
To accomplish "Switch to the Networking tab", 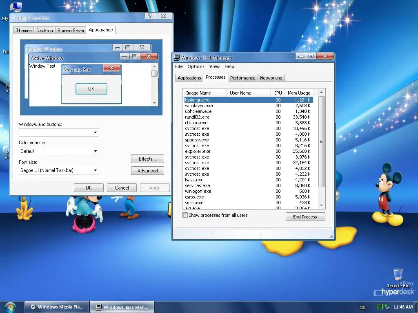I will pyautogui.click(x=271, y=78).
